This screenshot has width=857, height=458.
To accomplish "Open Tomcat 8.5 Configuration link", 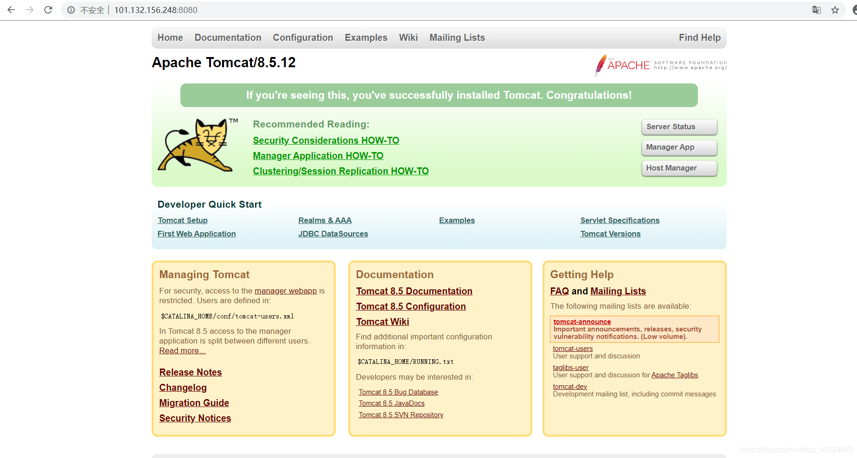I will click(x=411, y=306).
